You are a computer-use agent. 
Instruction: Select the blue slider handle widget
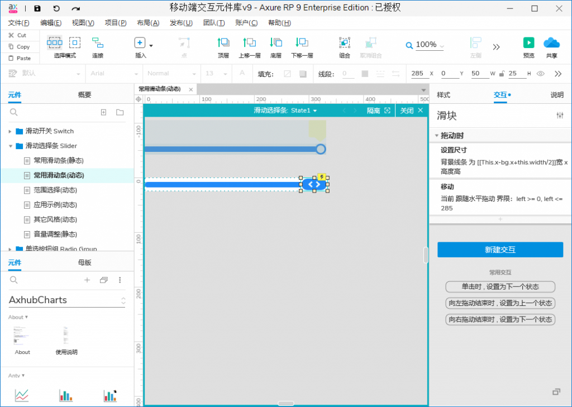point(314,185)
